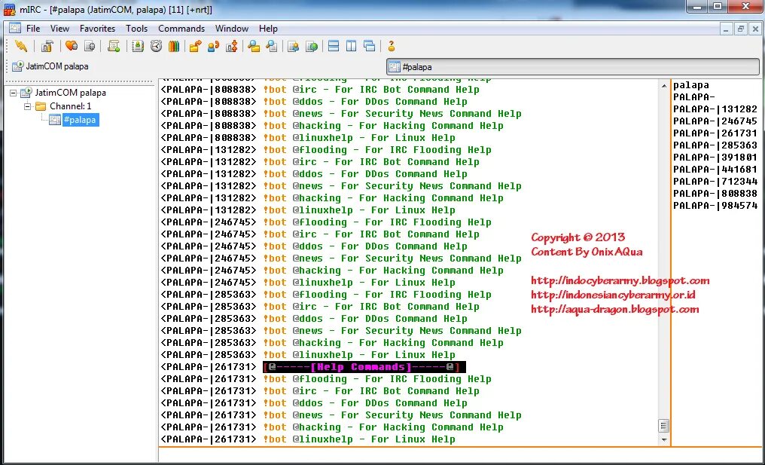Select JatimCOM palapa in the tree
Screen dimensions: 765x465
pos(70,92)
